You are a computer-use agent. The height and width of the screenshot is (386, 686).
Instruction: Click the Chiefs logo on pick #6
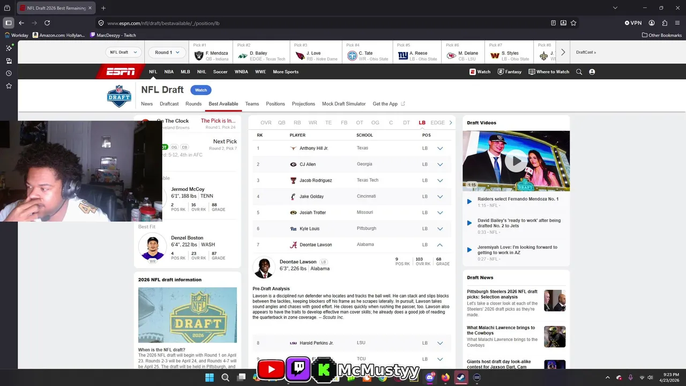click(x=452, y=56)
